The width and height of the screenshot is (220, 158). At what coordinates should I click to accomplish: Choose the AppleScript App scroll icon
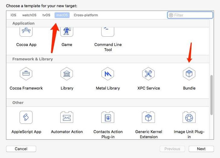coord(26,117)
